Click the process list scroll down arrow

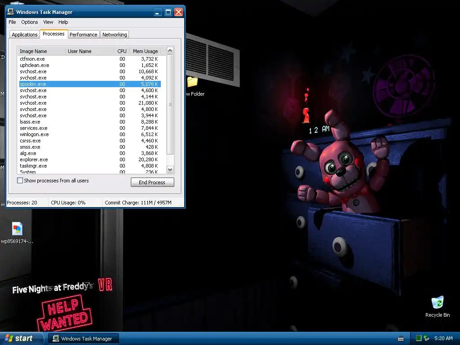[170, 169]
